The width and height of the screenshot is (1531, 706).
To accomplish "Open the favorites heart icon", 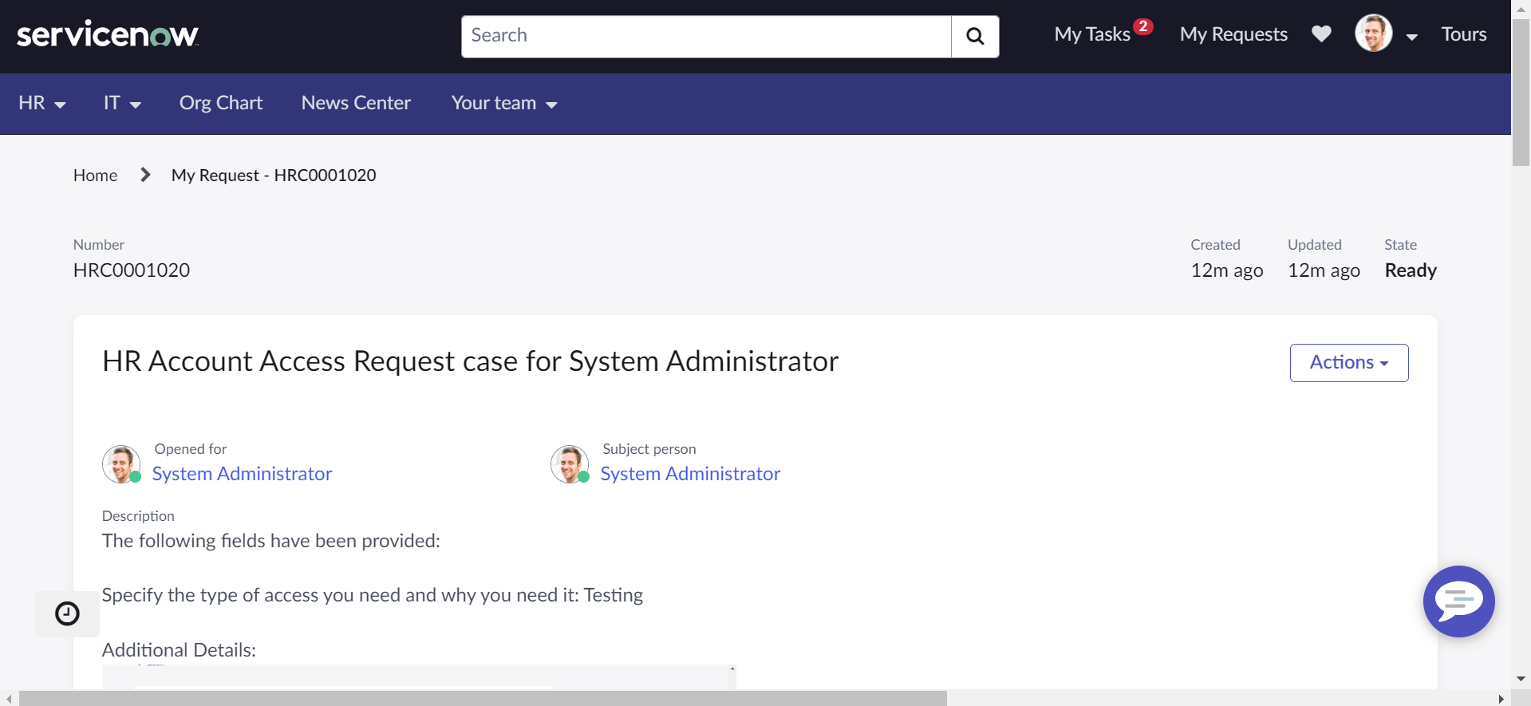I will pos(1321,34).
